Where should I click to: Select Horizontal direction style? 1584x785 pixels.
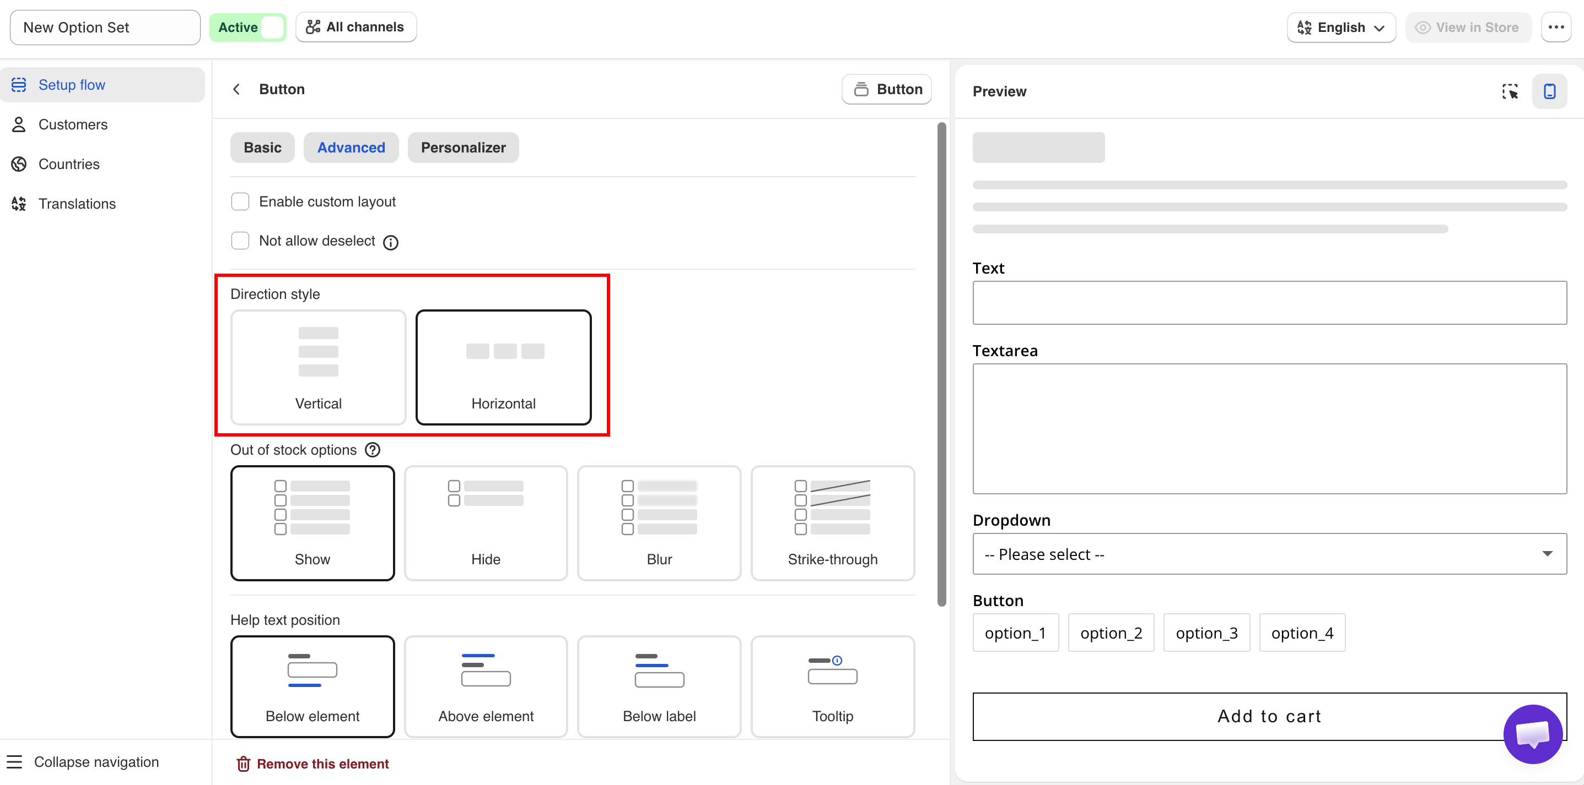(503, 367)
